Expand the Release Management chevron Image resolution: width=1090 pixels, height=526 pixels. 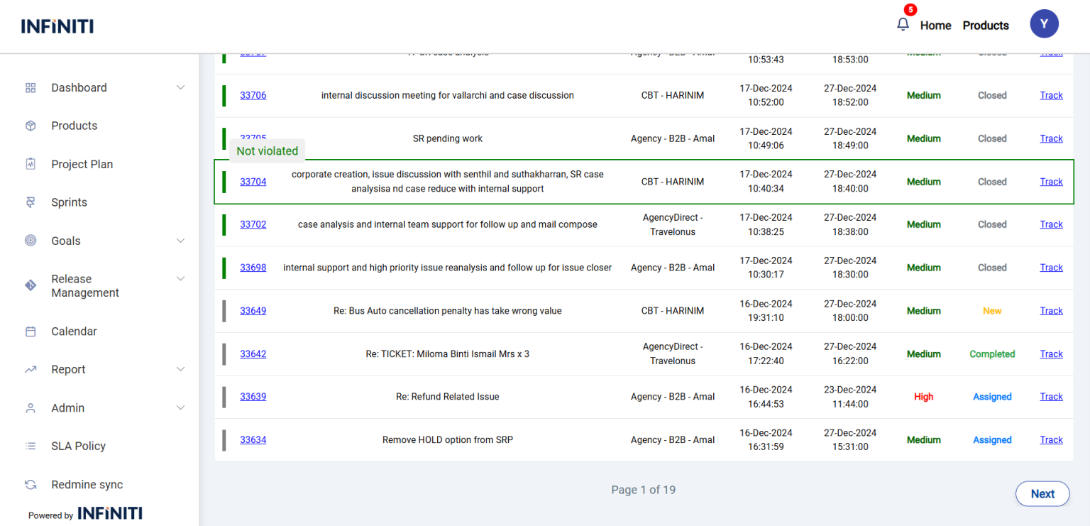[180, 279]
